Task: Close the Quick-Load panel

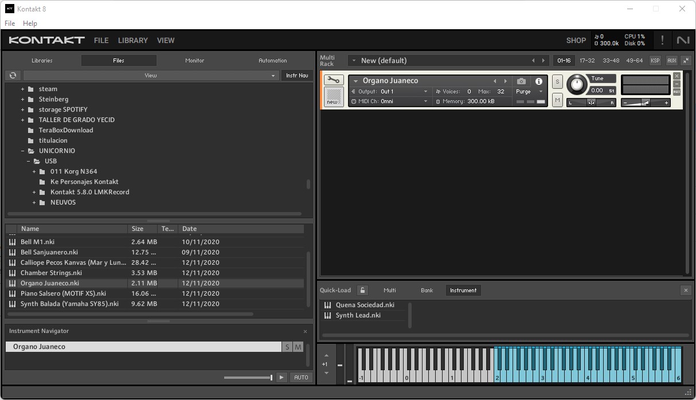Action: pos(686,290)
